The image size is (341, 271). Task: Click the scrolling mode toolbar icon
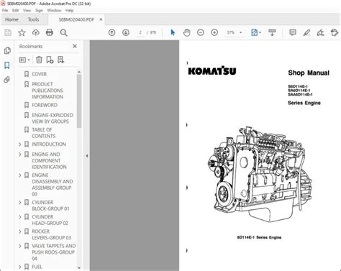[272, 32]
